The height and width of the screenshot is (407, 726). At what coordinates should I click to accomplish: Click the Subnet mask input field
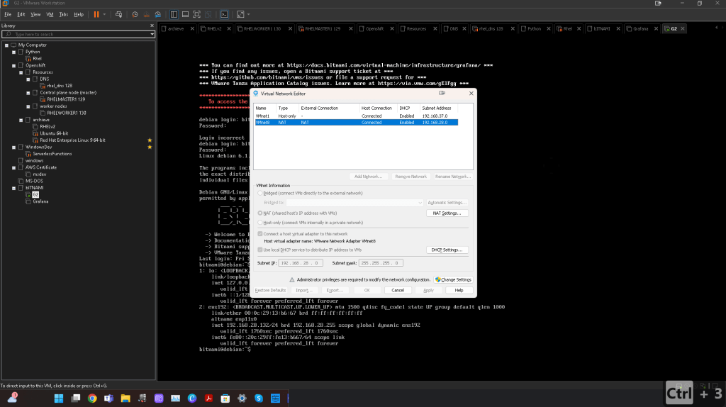click(x=381, y=262)
